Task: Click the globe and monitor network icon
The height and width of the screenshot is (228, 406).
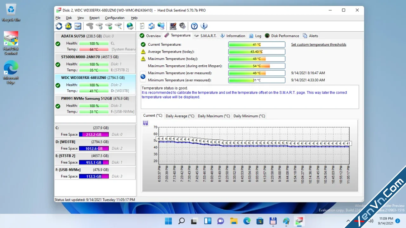Action: tap(161, 26)
